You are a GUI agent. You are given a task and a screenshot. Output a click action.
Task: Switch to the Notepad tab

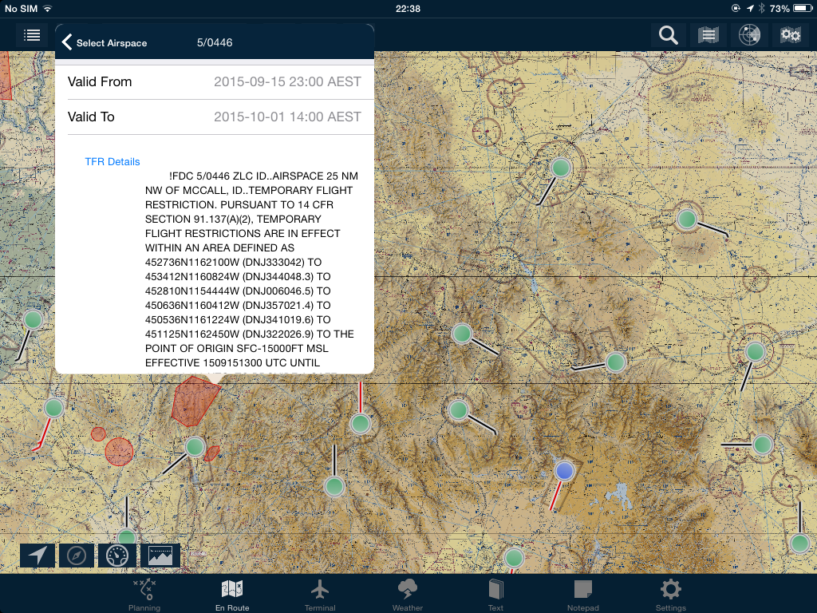pos(583,594)
